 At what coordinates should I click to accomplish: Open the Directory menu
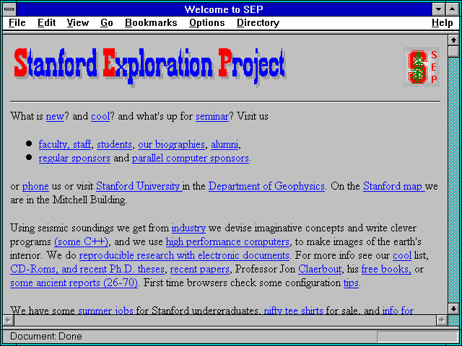point(258,23)
